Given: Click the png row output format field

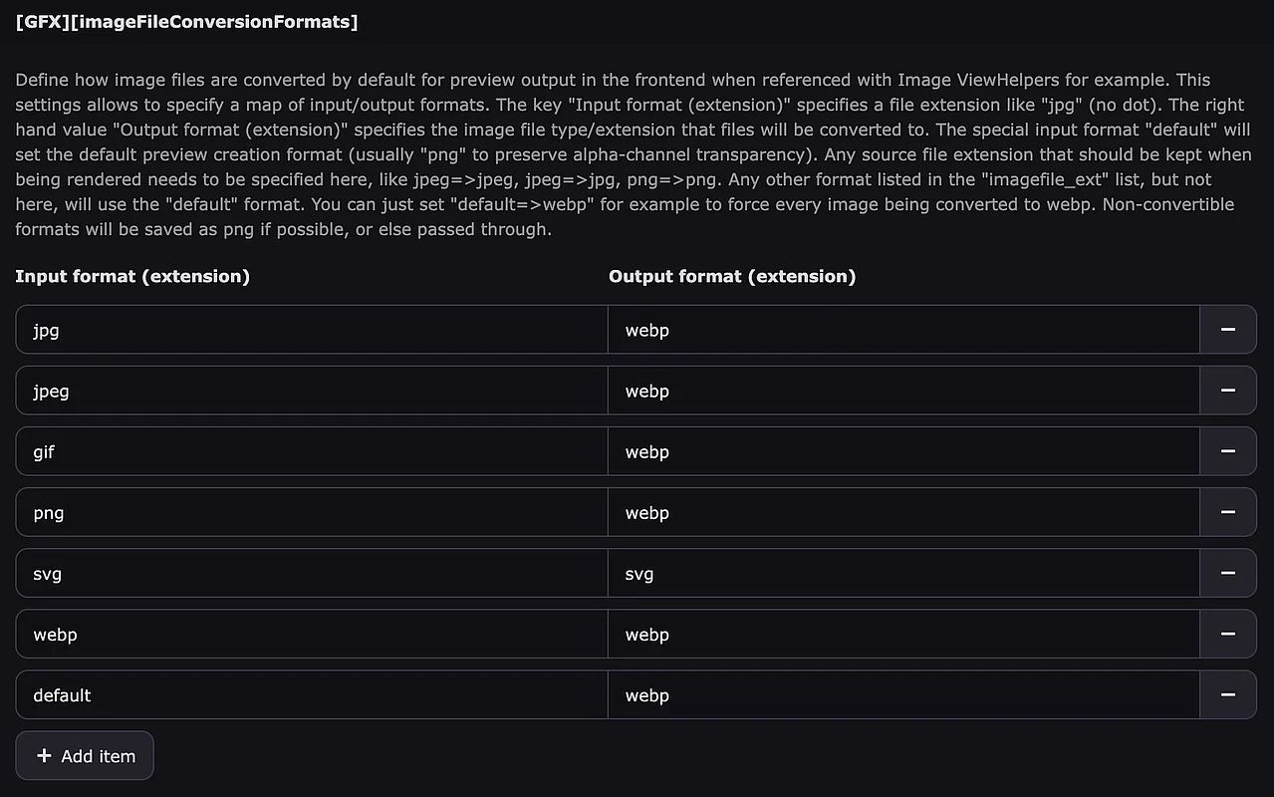Looking at the screenshot, I should pos(902,512).
